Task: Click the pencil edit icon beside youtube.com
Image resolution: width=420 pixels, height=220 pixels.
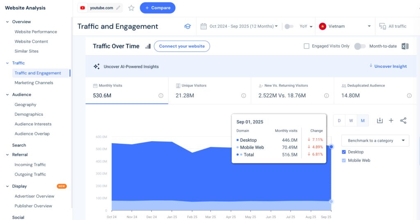Action: pos(119,8)
